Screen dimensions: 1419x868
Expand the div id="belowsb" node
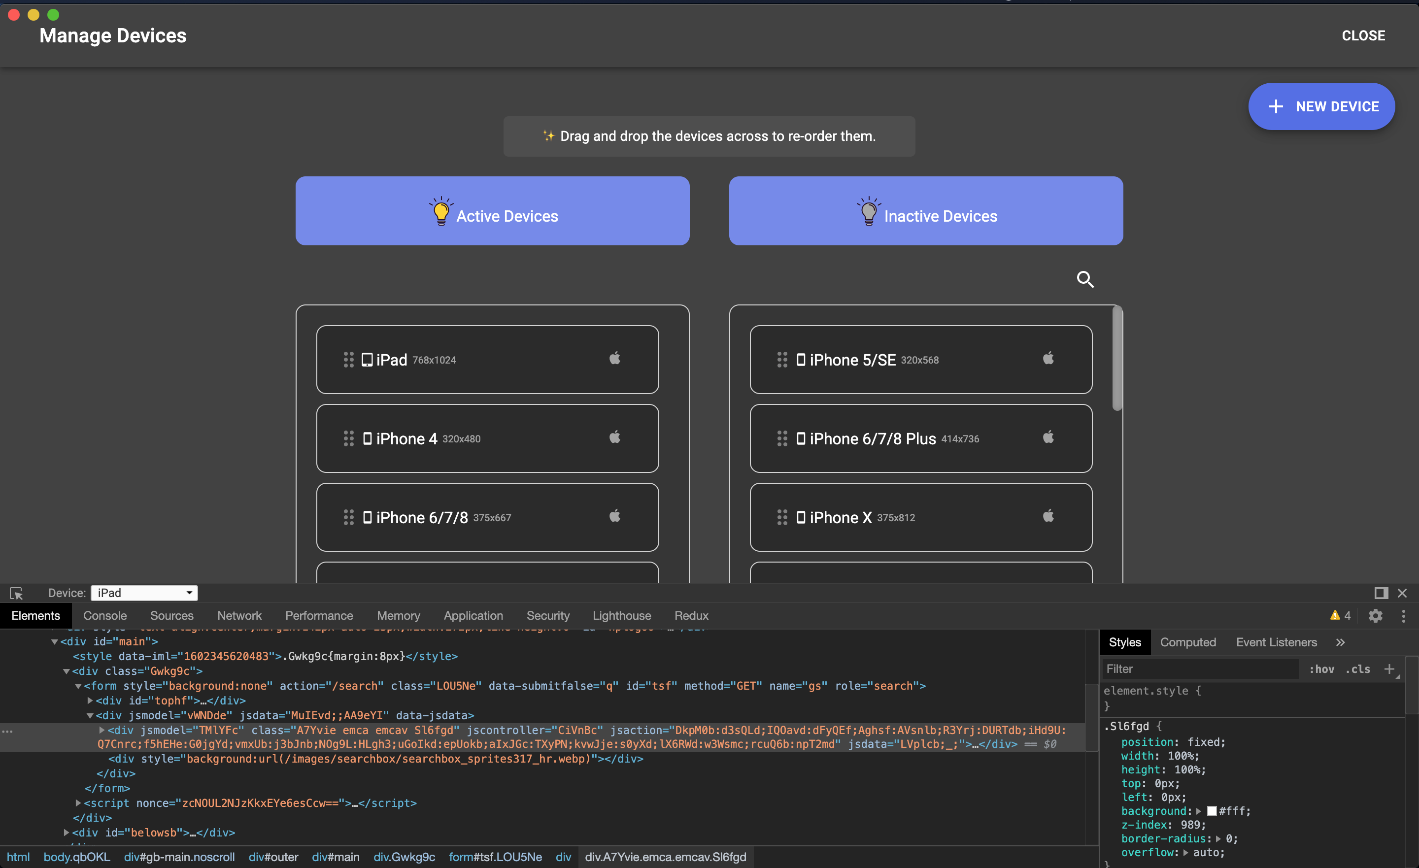(x=66, y=833)
